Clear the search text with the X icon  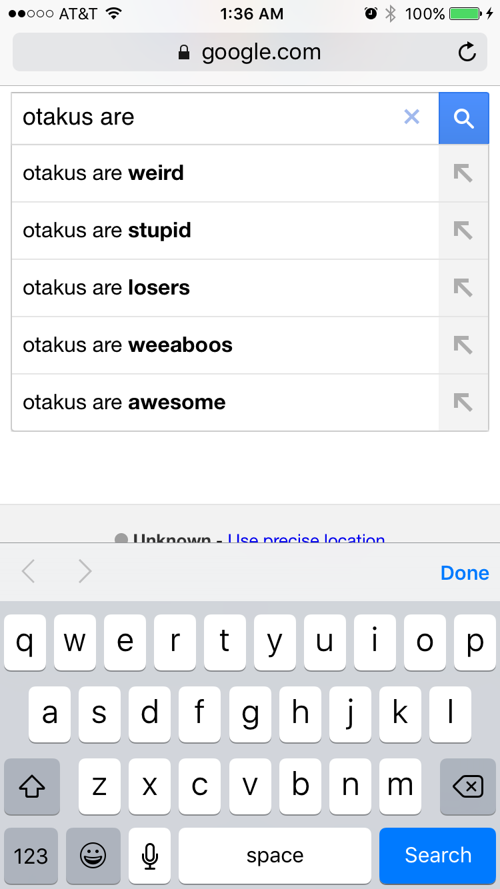tap(412, 117)
